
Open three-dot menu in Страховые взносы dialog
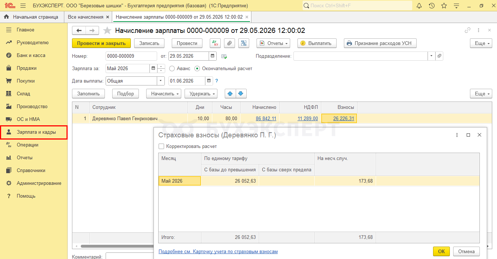(457, 135)
